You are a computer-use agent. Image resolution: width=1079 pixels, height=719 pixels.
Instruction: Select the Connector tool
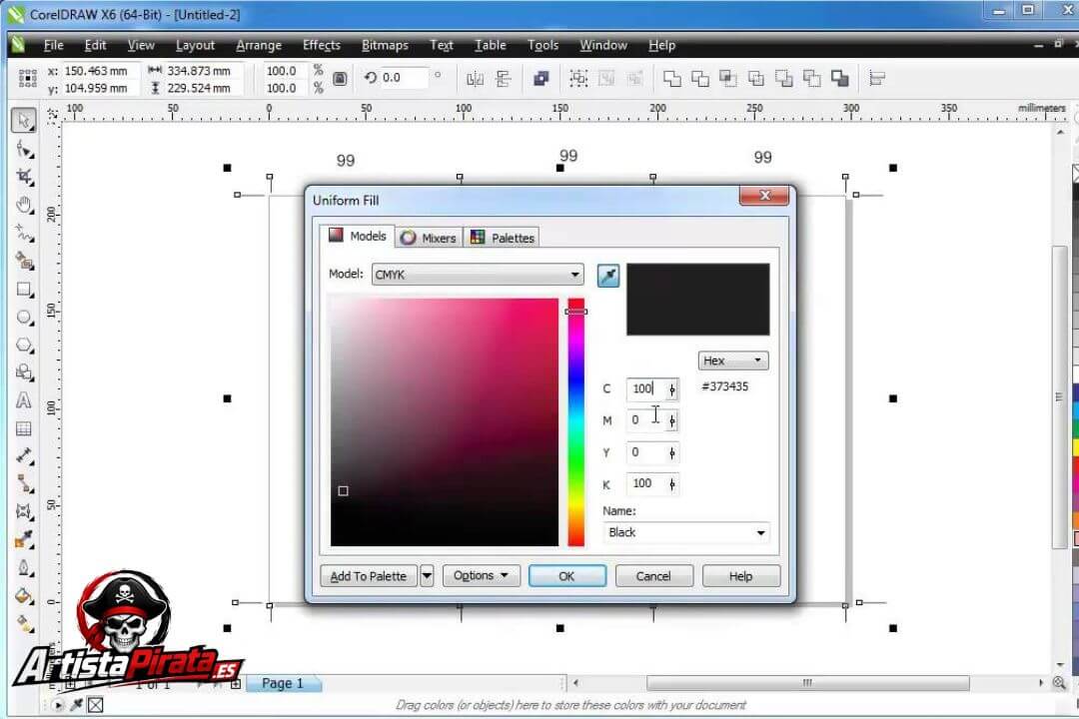[24, 483]
